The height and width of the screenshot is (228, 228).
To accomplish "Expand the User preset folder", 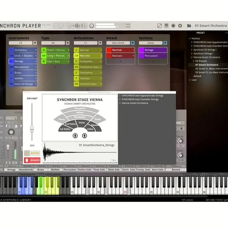I will (x=190, y=80).
